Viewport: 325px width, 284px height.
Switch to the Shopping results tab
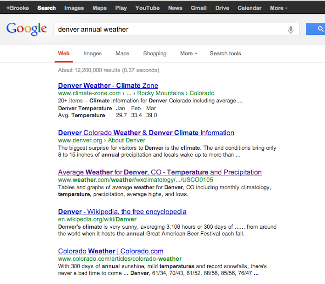pos(155,53)
